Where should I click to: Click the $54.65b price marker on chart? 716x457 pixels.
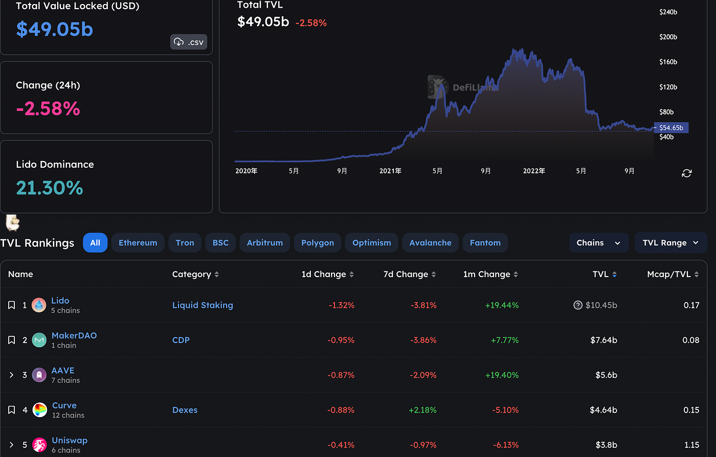coord(671,128)
